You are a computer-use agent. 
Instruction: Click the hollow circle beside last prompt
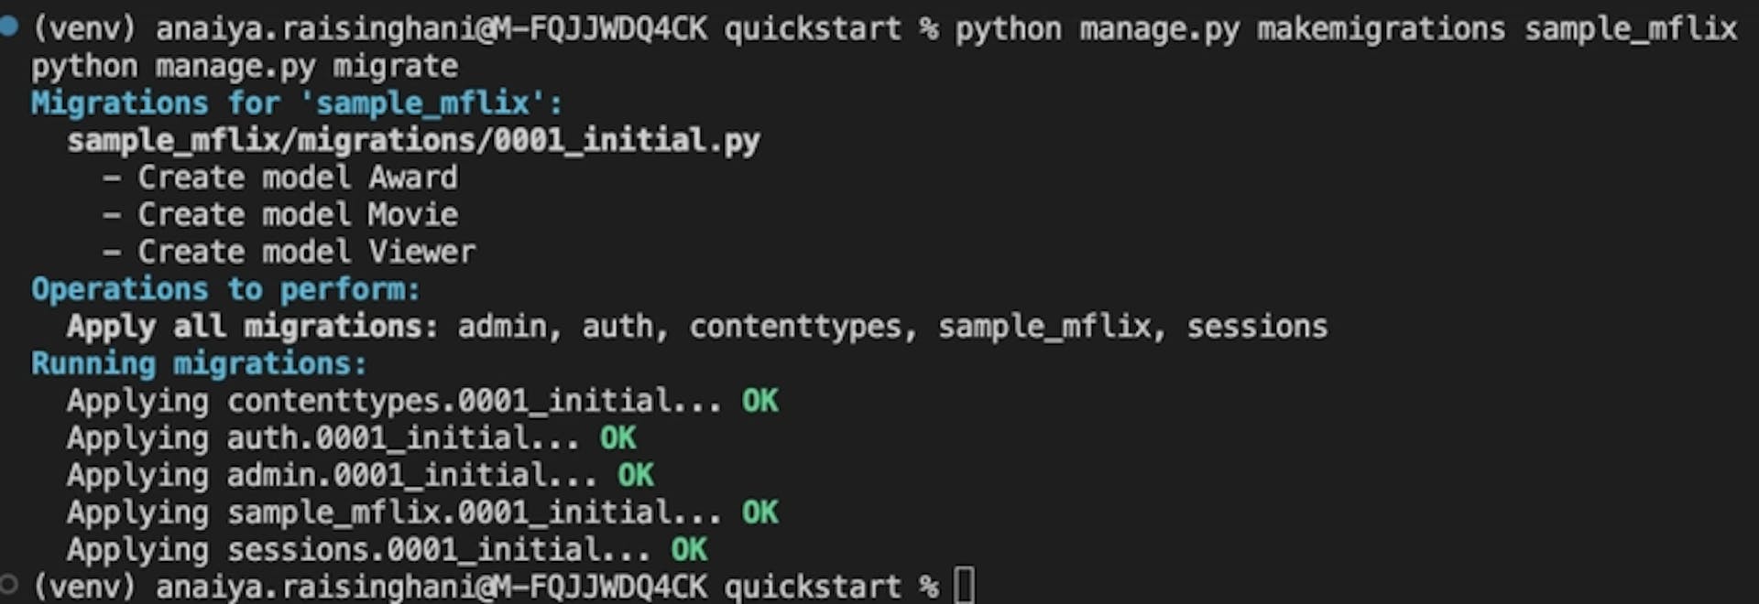(x=9, y=583)
